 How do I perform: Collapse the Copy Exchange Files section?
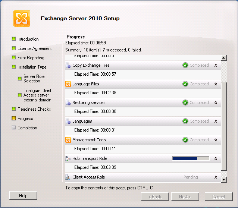pyautogui.click(x=216, y=65)
